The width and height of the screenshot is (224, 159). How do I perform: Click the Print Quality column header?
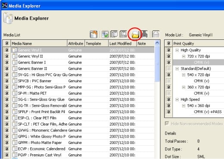coord(198,43)
